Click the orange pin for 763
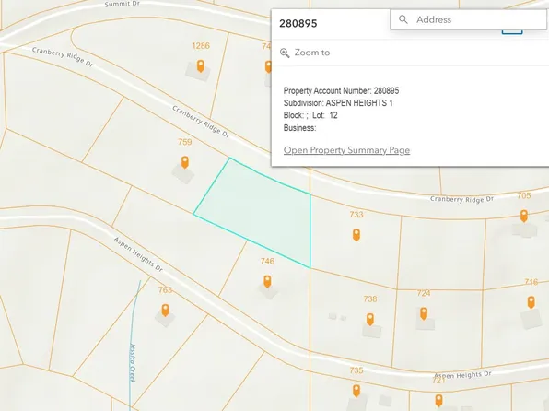549x411 pixels. (x=165, y=310)
